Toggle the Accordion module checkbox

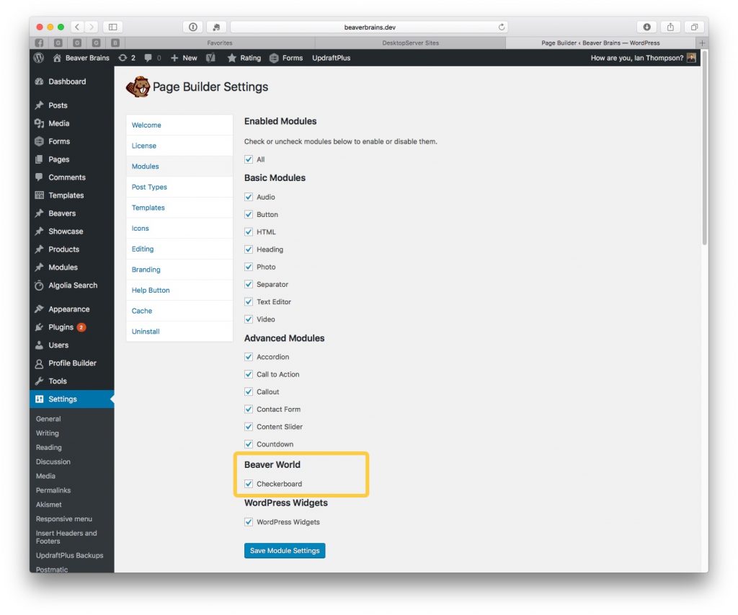[249, 357]
